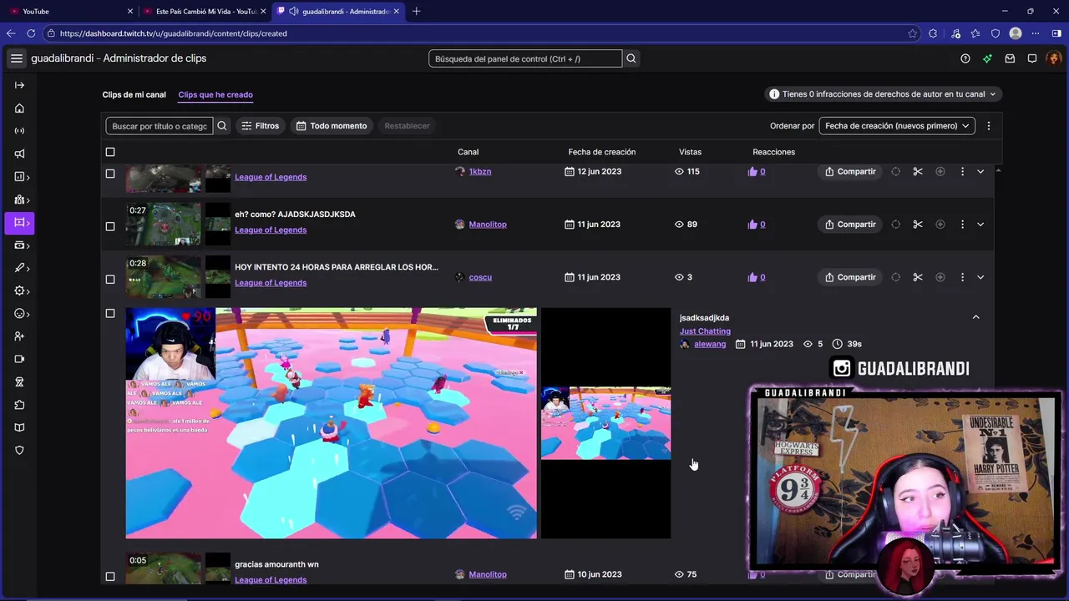Image resolution: width=1069 pixels, height=601 pixels.
Task: Open the green sparkle icon in header
Action: click(987, 58)
